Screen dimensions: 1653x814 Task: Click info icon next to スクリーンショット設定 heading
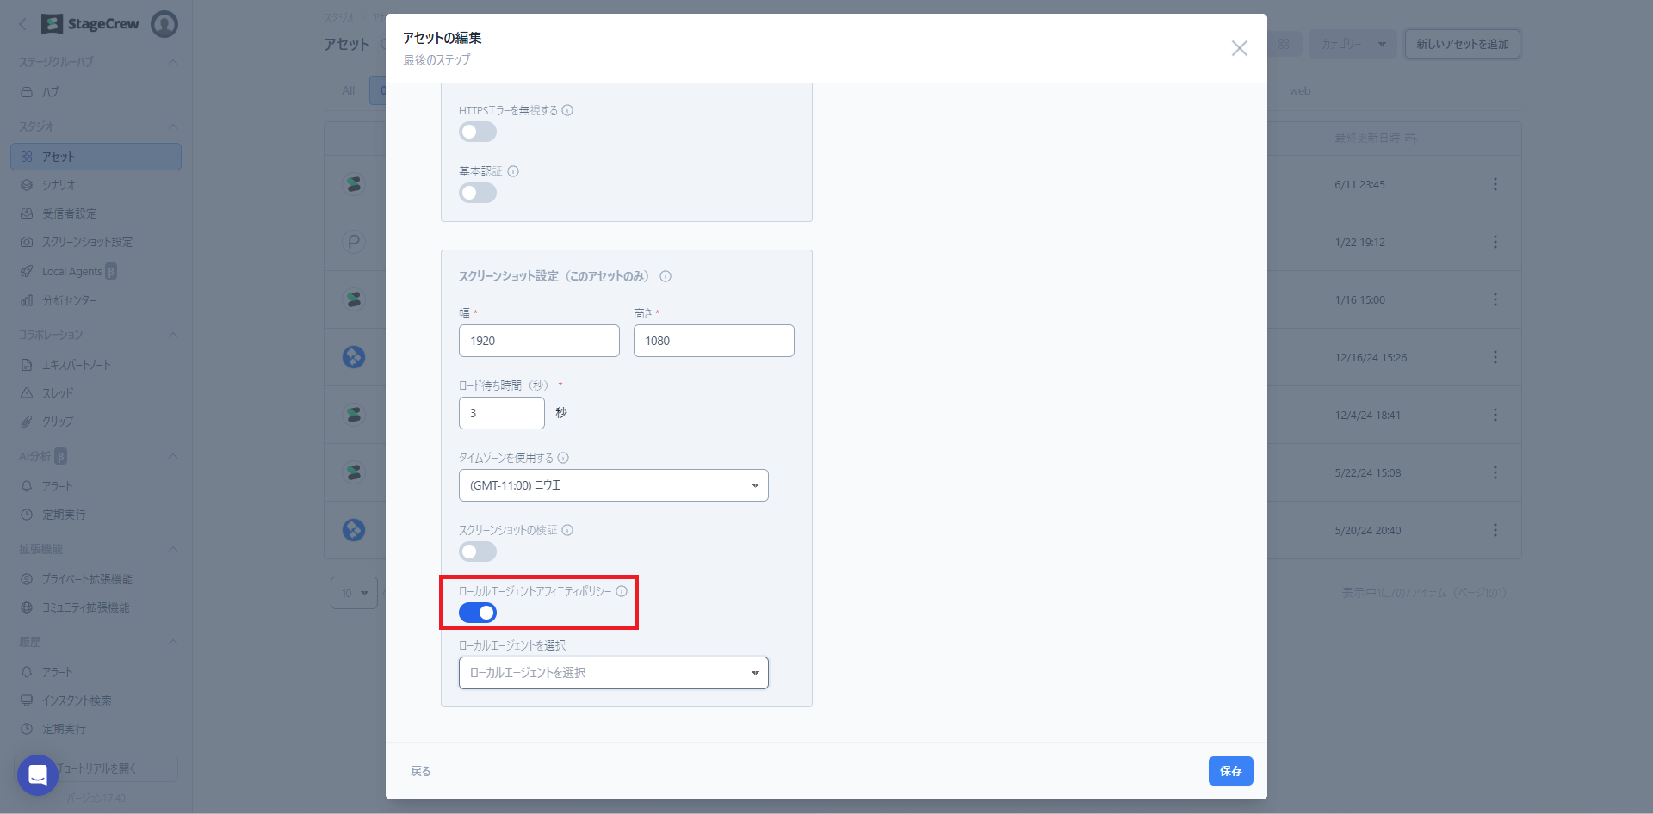pos(666,276)
